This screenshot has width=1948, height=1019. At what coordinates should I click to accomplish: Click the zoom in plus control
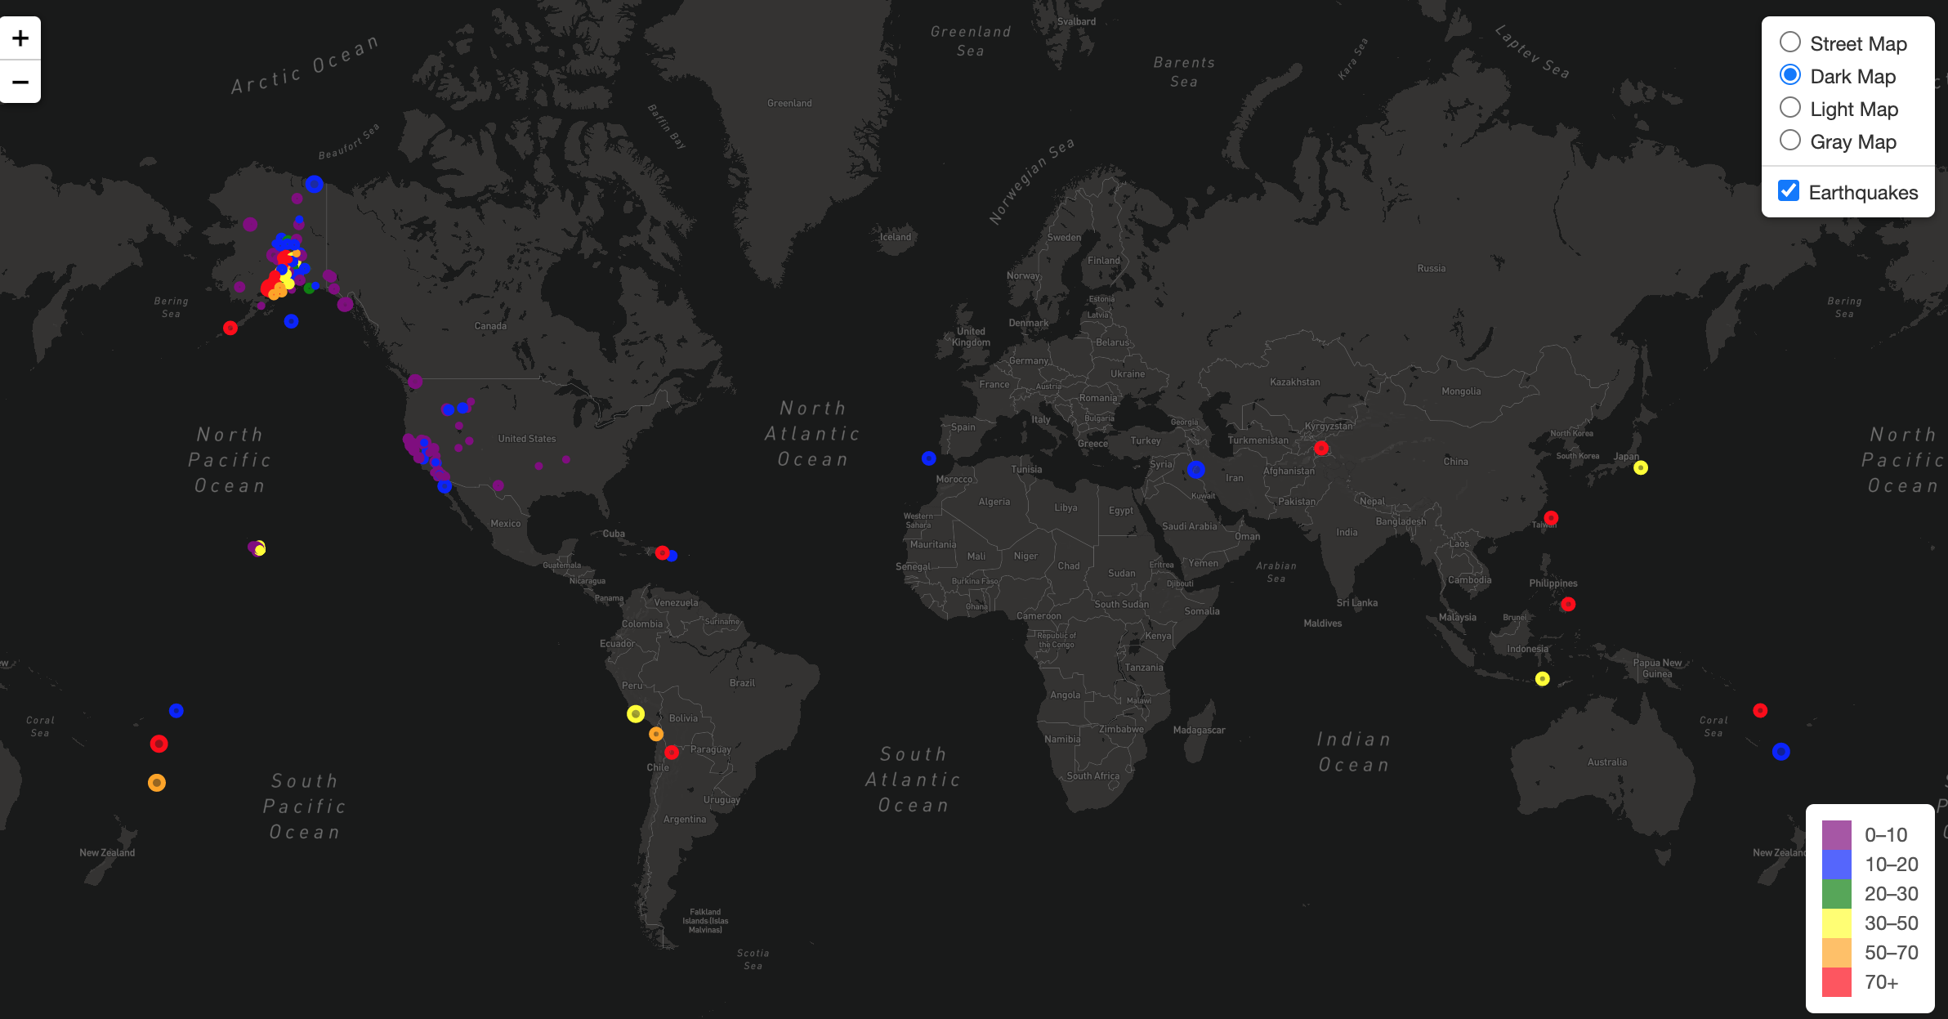click(x=20, y=38)
